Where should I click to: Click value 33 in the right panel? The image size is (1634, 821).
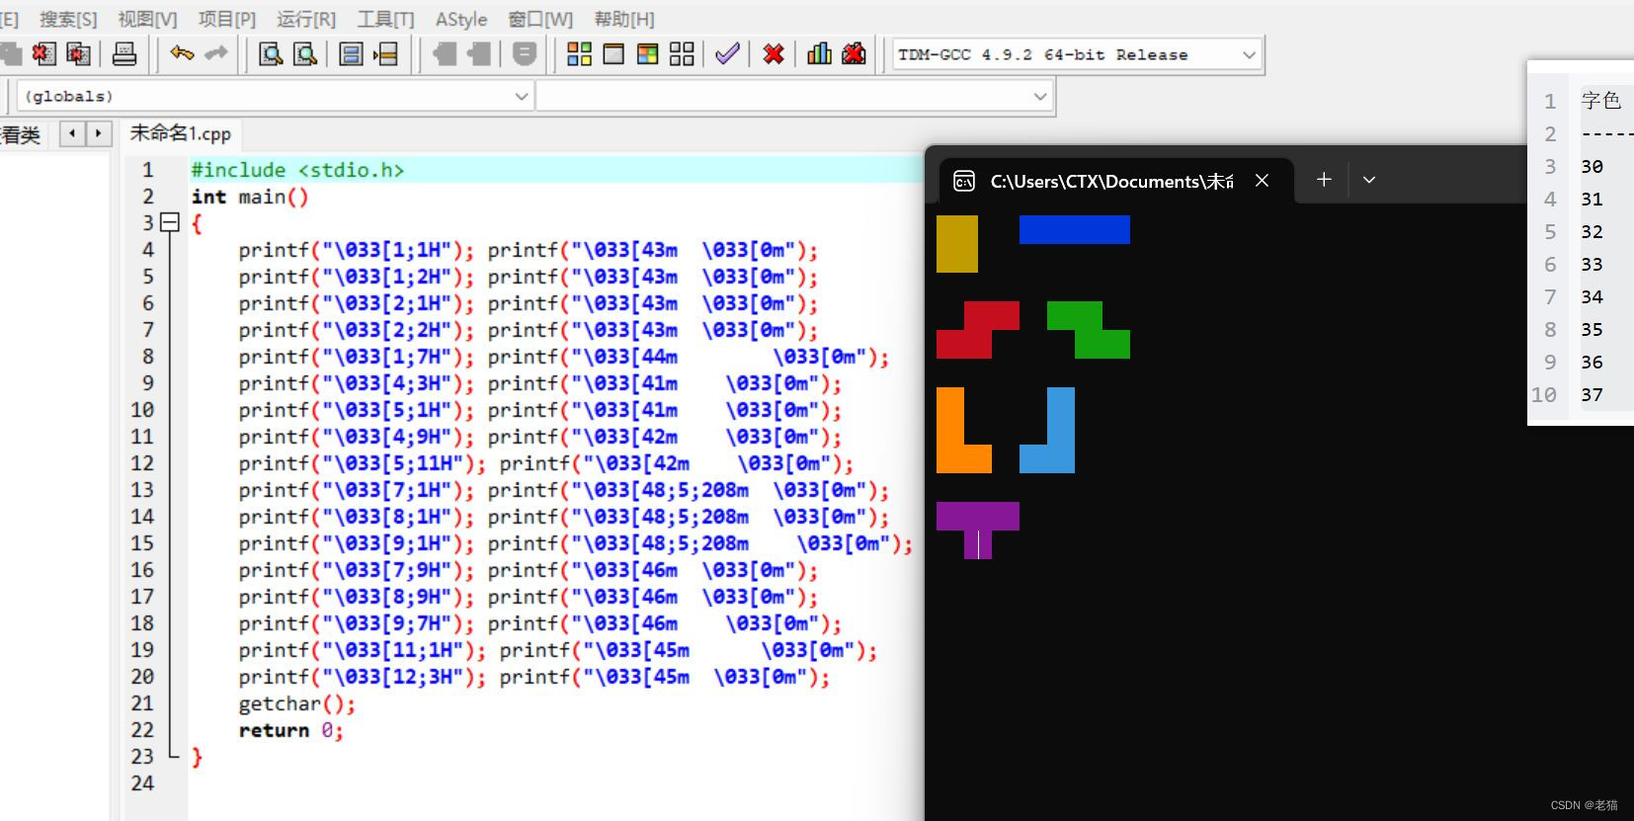tap(1592, 264)
